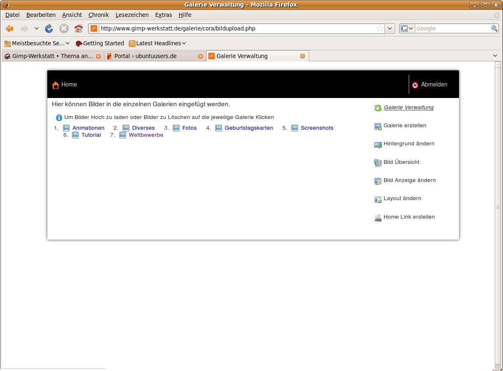The width and height of the screenshot is (503, 371).
Task: Open the Getting Started bookmark
Action: point(100,43)
